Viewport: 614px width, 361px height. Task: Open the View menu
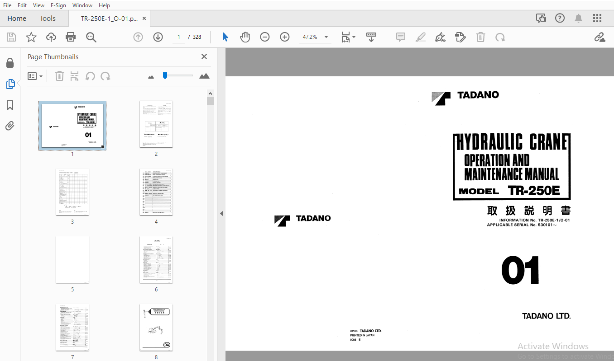tap(39, 5)
